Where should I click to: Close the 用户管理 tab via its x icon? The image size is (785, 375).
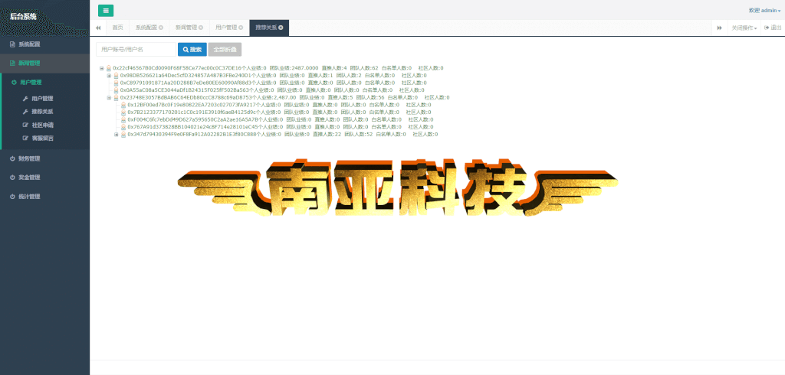tap(241, 28)
